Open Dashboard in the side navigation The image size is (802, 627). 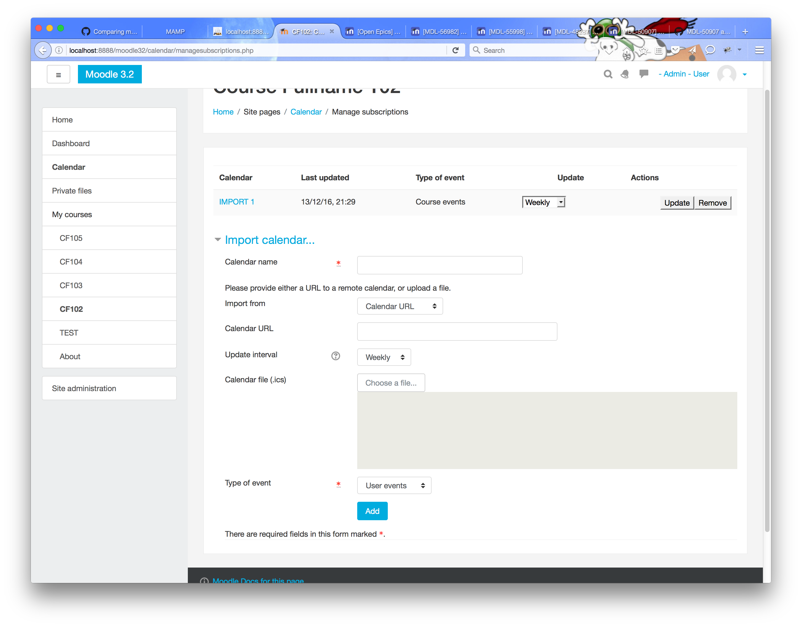point(109,143)
